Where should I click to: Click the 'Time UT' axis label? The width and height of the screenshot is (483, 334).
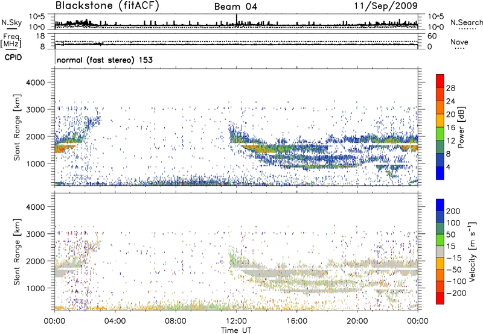point(236,330)
